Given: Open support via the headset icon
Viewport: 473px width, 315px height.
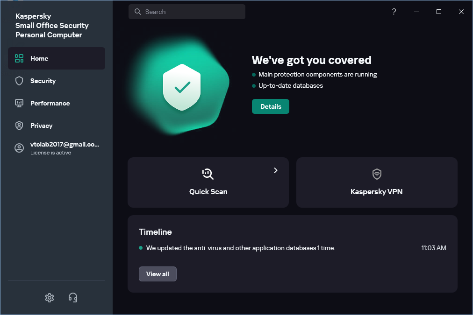Looking at the screenshot, I should pos(73,297).
